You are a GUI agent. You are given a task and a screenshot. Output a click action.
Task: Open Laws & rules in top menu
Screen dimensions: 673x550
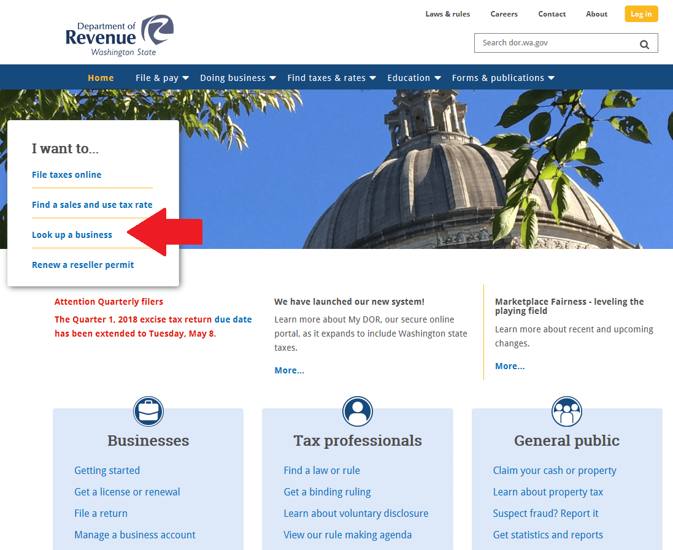tap(448, 14)
